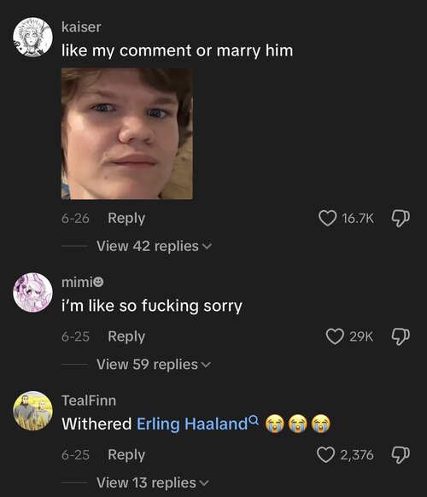
Task: Dislike mimi's comment with thumbs-down icon
Action: coord(401,336)
